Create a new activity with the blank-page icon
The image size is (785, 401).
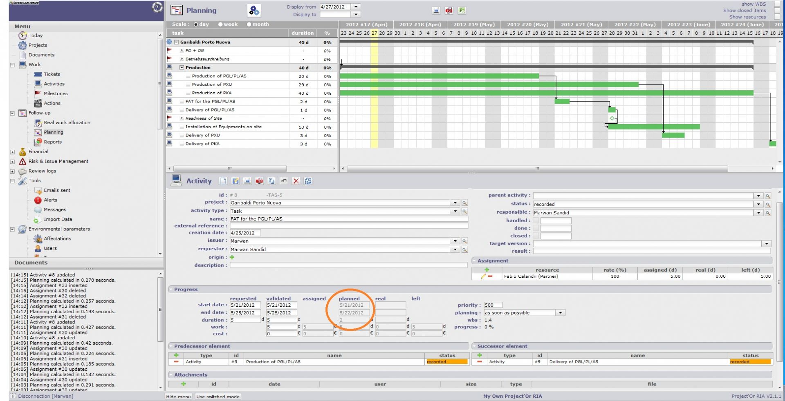(x=223, y=181)
